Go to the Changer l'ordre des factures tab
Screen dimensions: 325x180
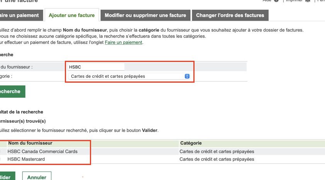point(230,15)
